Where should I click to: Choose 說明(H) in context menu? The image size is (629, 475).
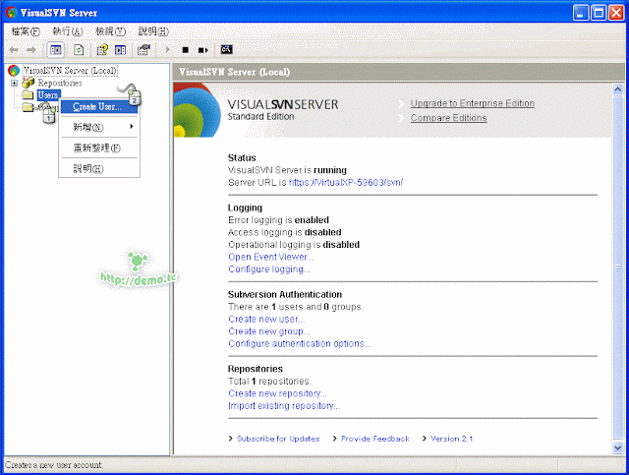(x=98, y=168)
